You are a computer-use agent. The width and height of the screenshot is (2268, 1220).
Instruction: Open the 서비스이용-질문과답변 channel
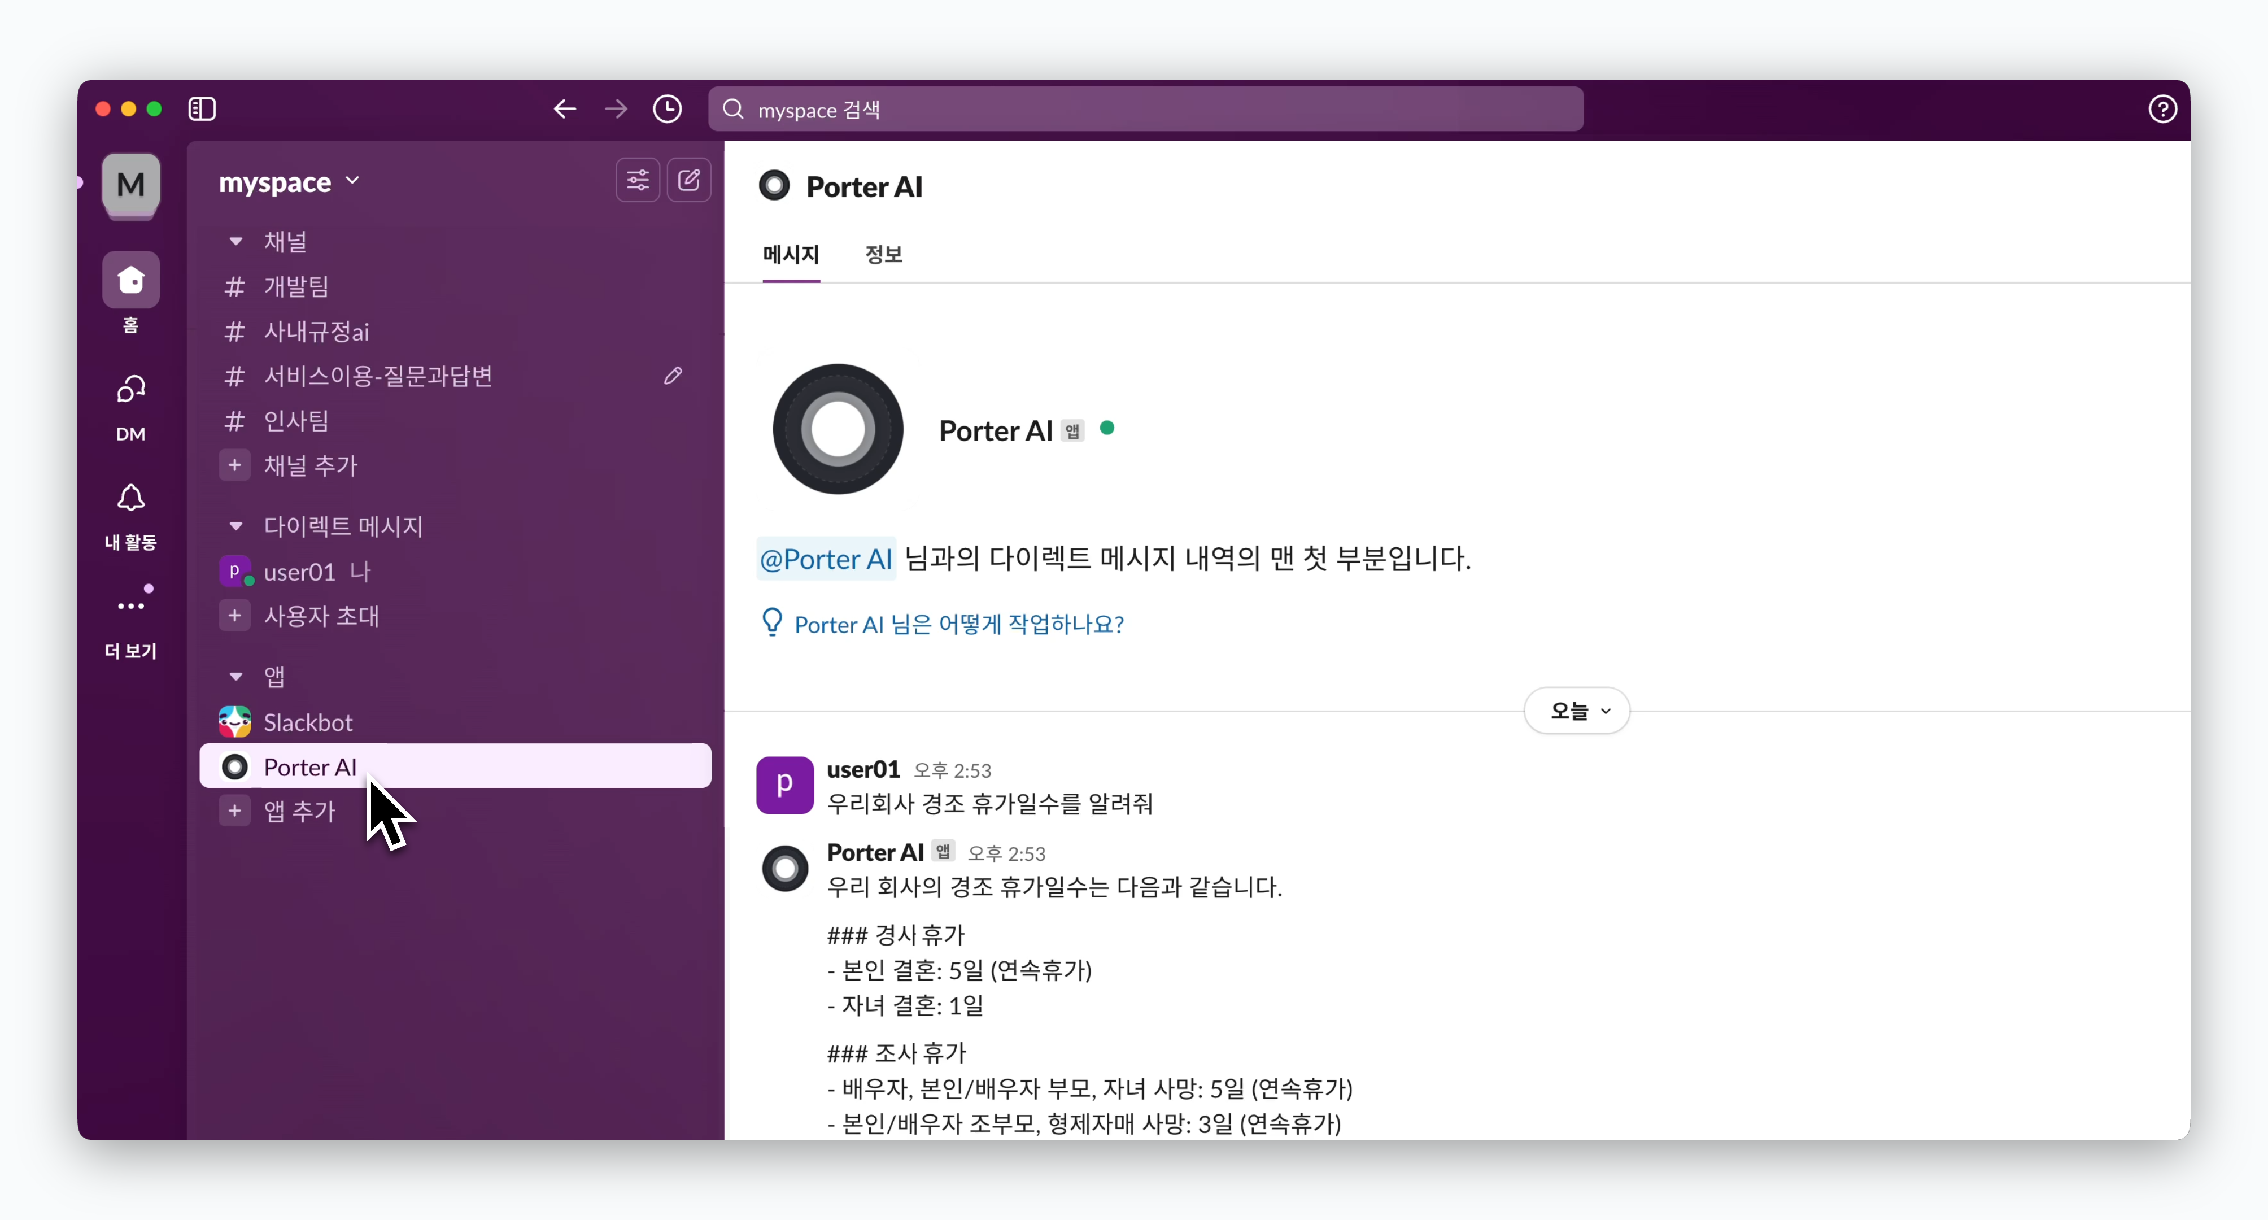455,376
